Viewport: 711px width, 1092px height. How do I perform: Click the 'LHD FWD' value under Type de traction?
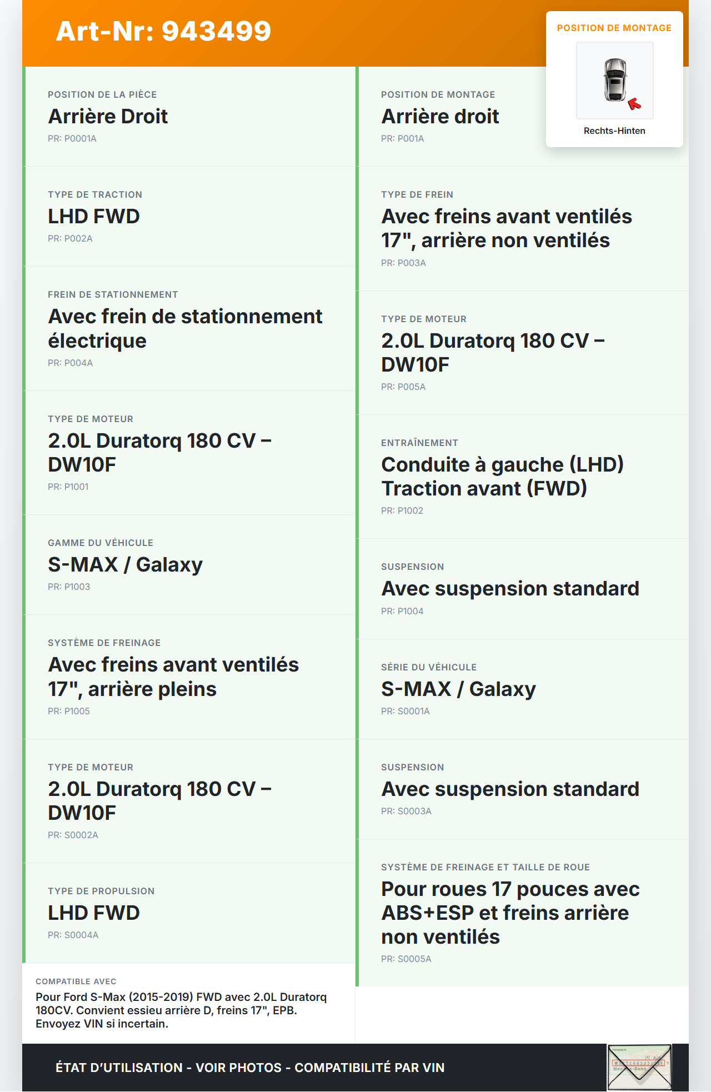click(x=94, y=217)
